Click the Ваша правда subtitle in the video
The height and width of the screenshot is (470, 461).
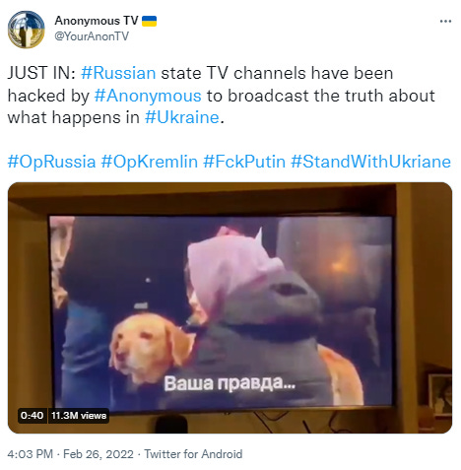(x=230, y=383)
